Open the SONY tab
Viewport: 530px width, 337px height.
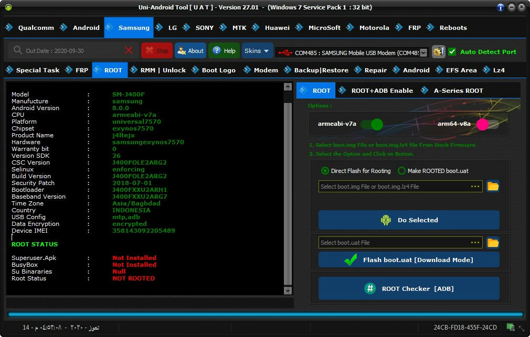[x=198, y=28]
